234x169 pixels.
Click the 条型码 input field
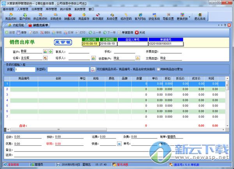(x=68, y=70)
